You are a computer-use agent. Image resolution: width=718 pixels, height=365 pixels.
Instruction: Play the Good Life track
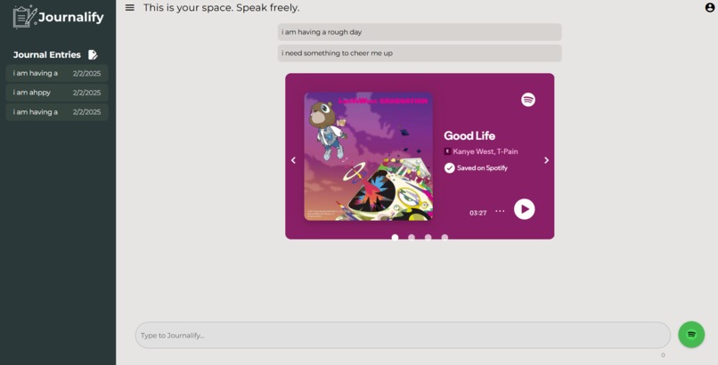[x=525, y=209]
